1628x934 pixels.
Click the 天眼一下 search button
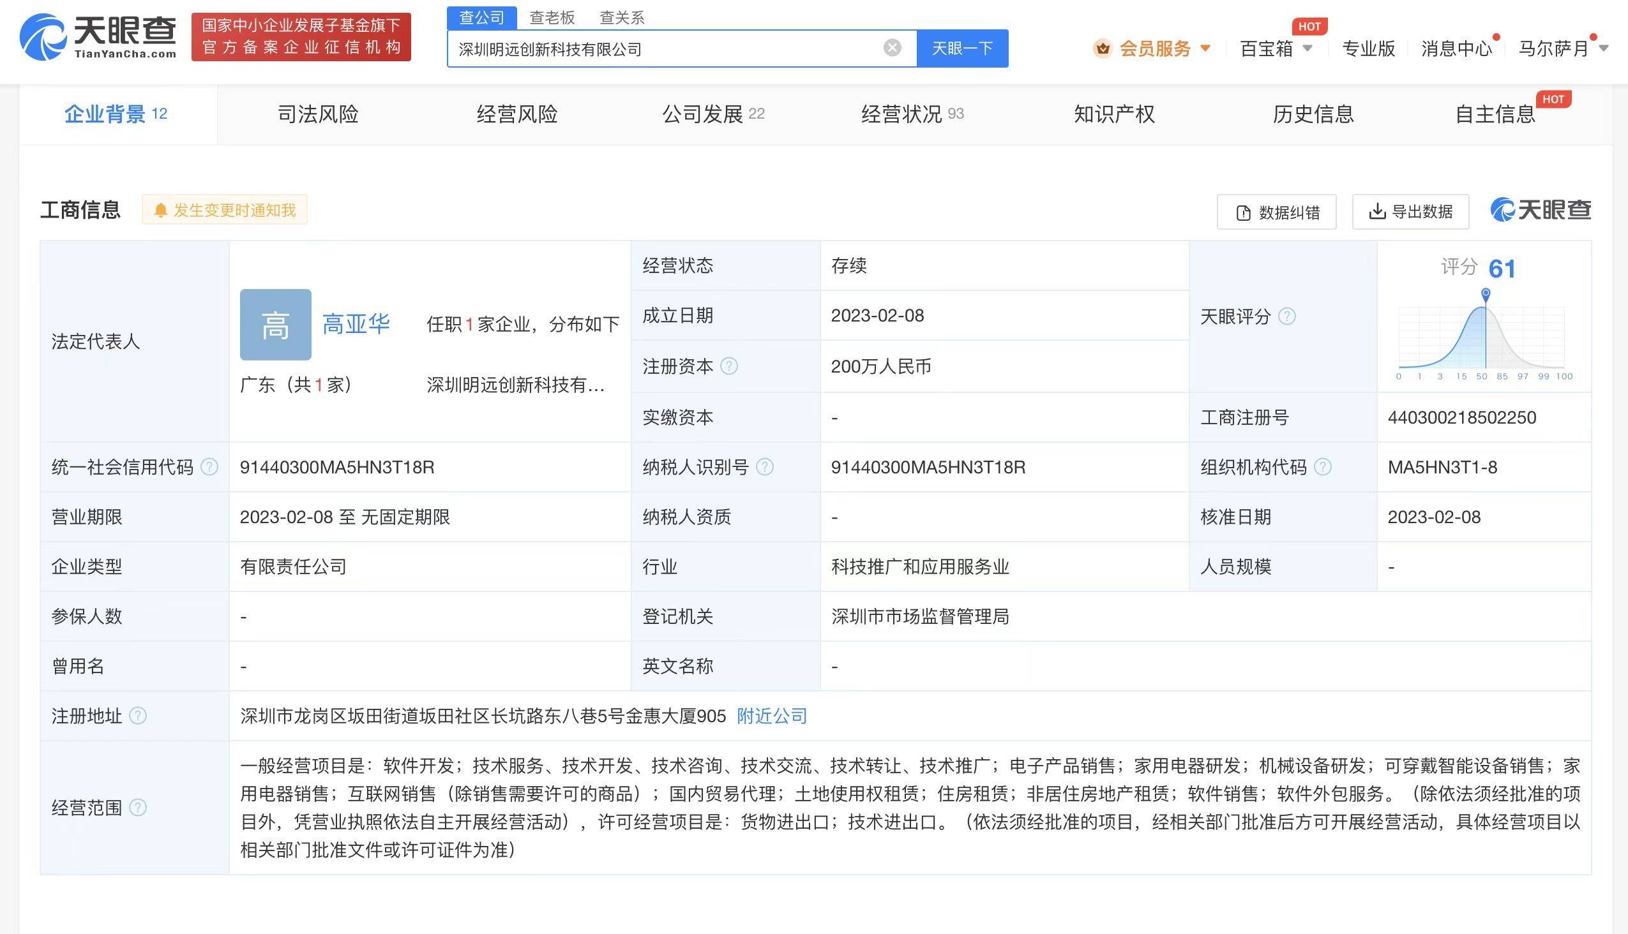[x=962, y=48]
